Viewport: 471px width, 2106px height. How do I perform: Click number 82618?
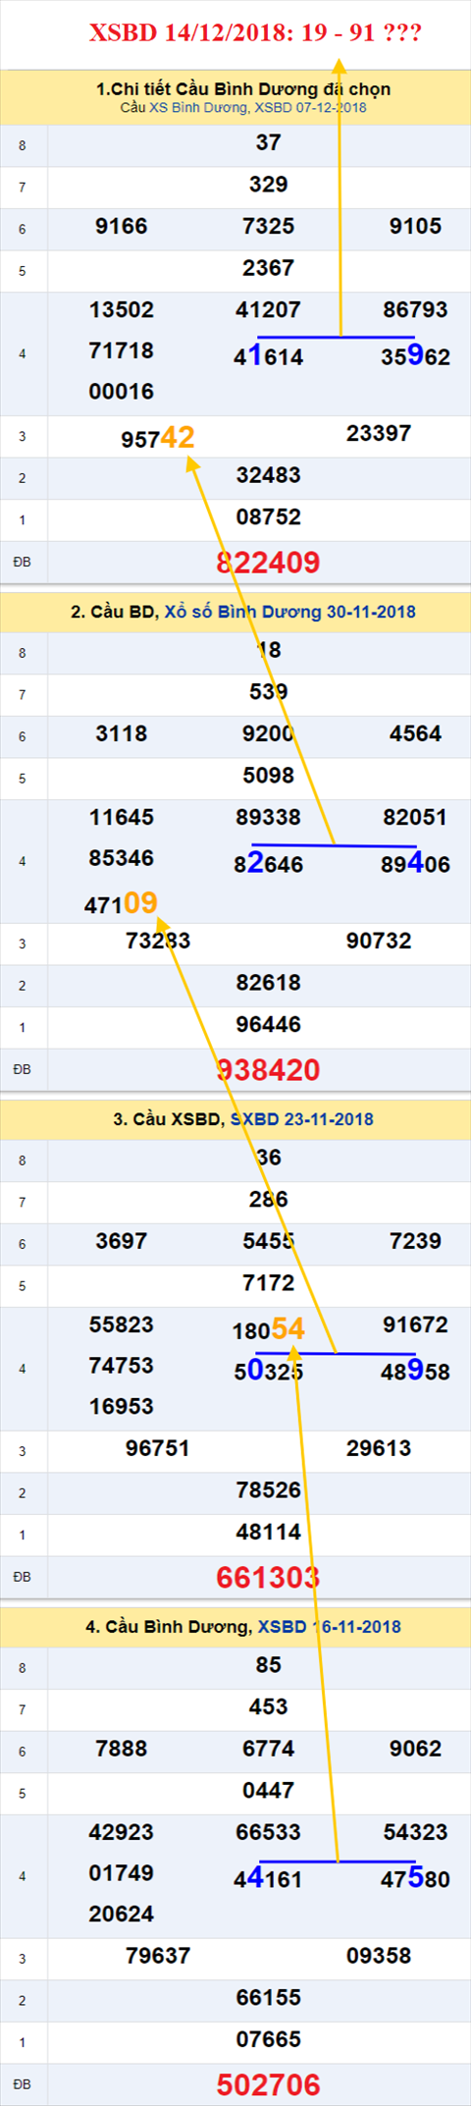[x=268, y=983]
